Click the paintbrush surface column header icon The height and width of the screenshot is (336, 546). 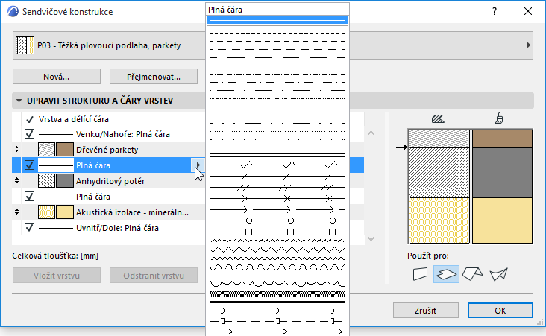[x=498, y=118]
